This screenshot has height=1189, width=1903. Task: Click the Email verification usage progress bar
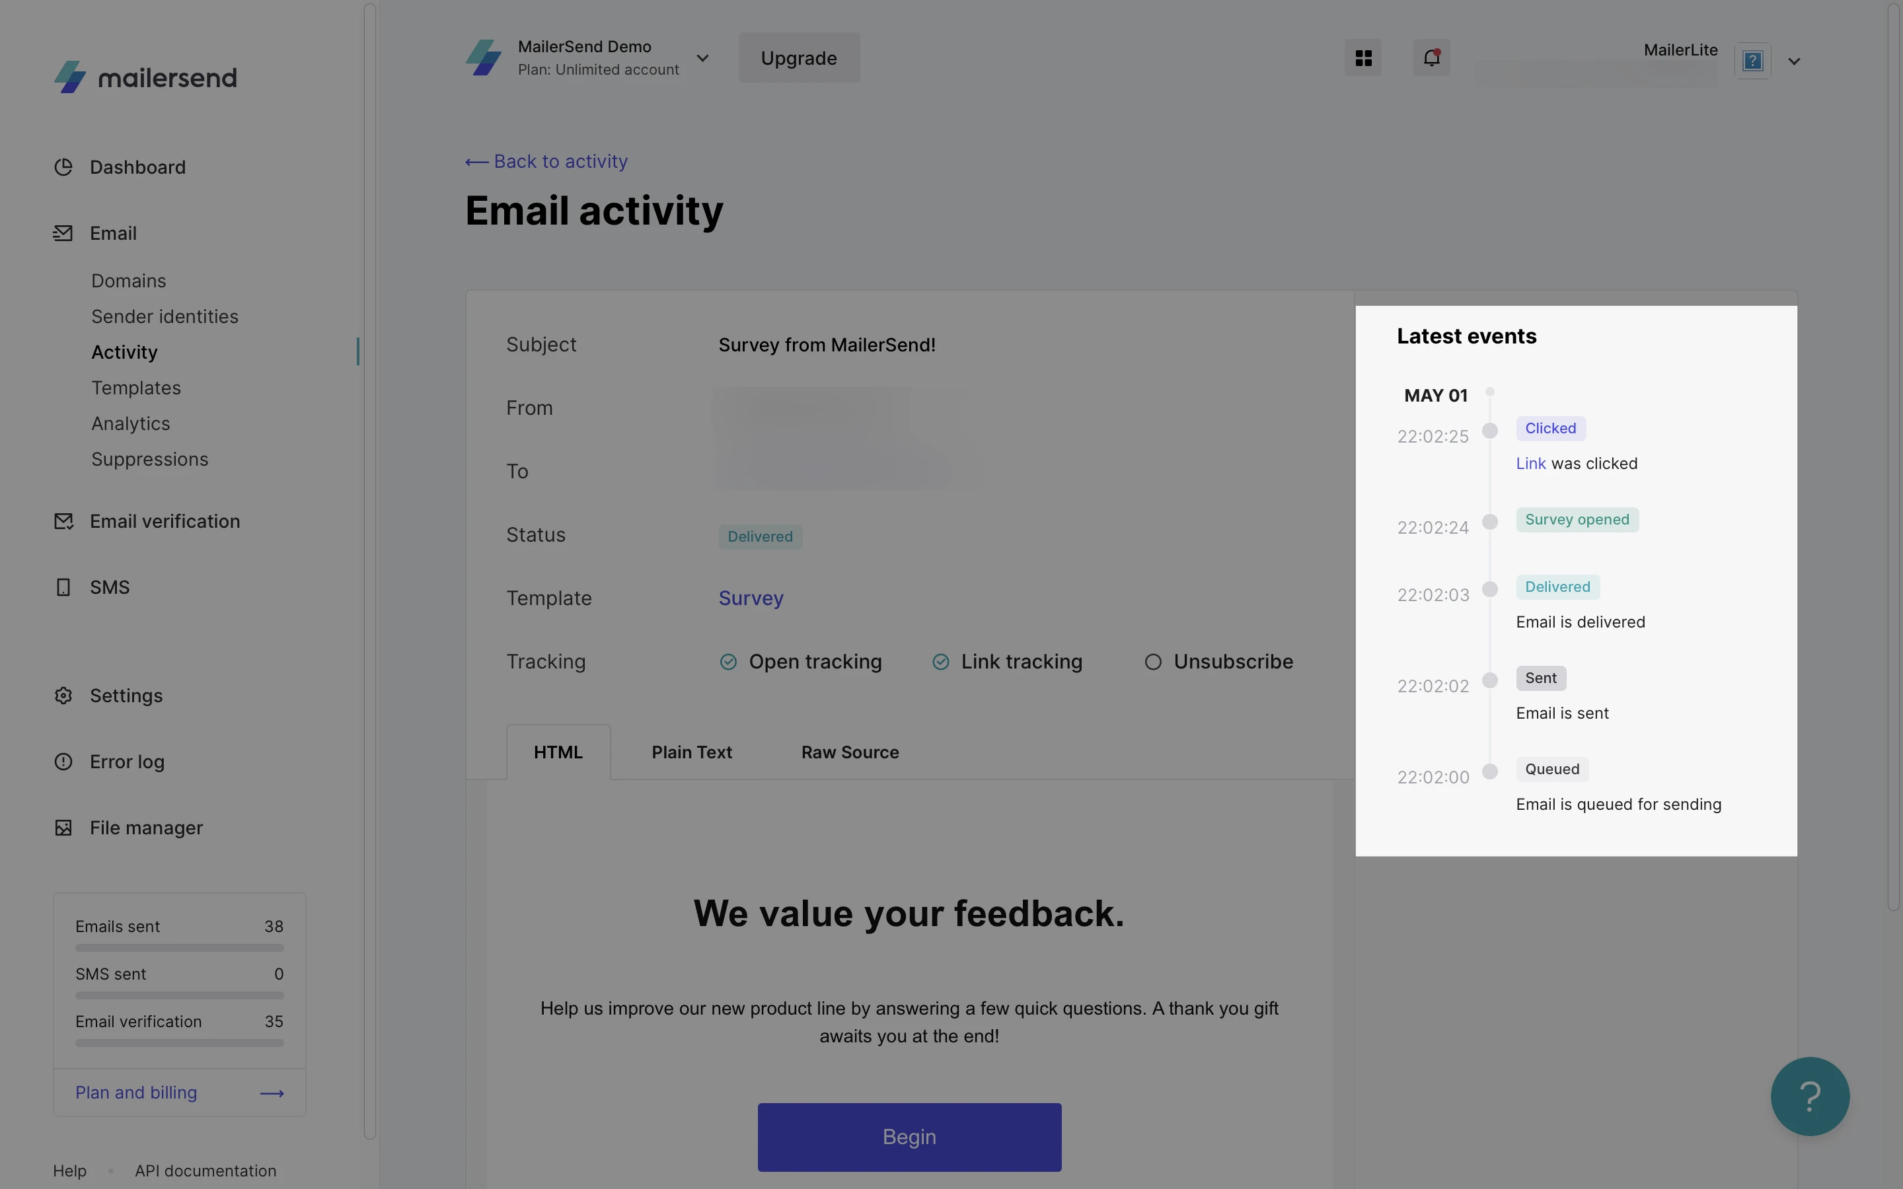179,1044
